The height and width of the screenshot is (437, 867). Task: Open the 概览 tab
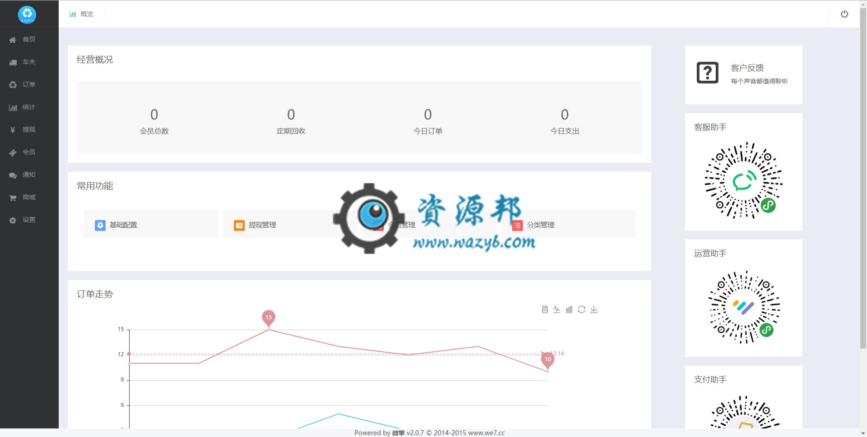coord(81,14)
